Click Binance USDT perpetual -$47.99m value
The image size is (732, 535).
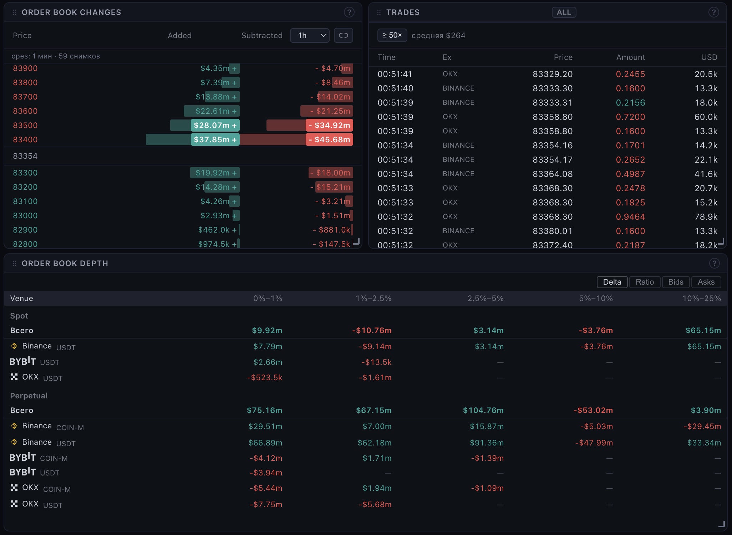coord(594,443)
